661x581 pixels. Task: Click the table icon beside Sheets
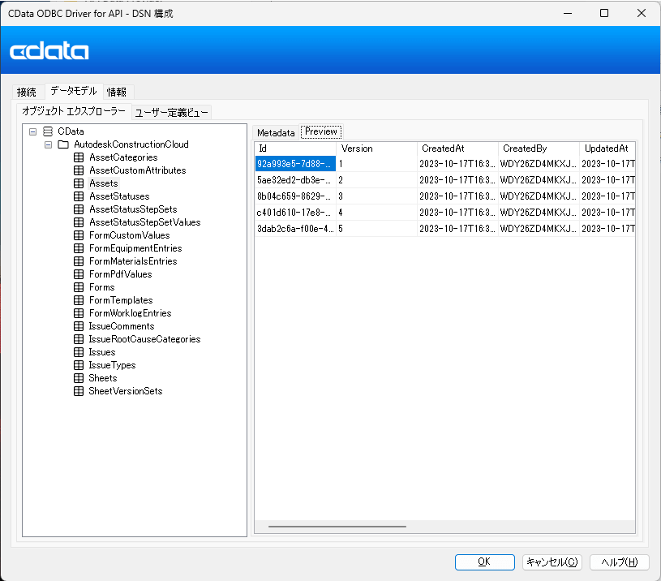tap(79, 378)
